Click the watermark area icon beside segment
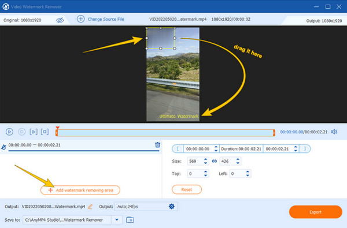 point(3,147)
